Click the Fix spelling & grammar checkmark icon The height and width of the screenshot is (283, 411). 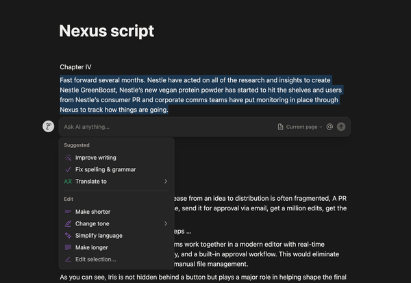[67, 169]
